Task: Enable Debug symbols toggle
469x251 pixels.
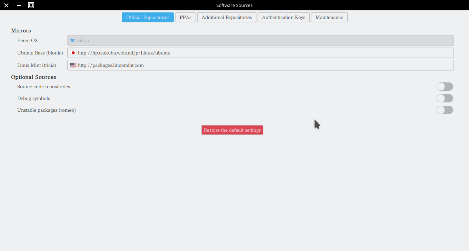Action: [x=445, y=98]
